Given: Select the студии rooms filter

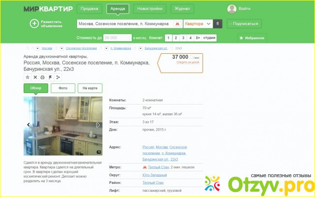Looking at the screenshot, I should 209,38.
